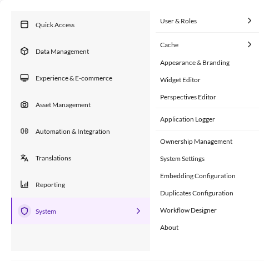This screenshot has width=264, height=262.
Task: Open Embedding Configuration
Action: [x=207, y=176]
